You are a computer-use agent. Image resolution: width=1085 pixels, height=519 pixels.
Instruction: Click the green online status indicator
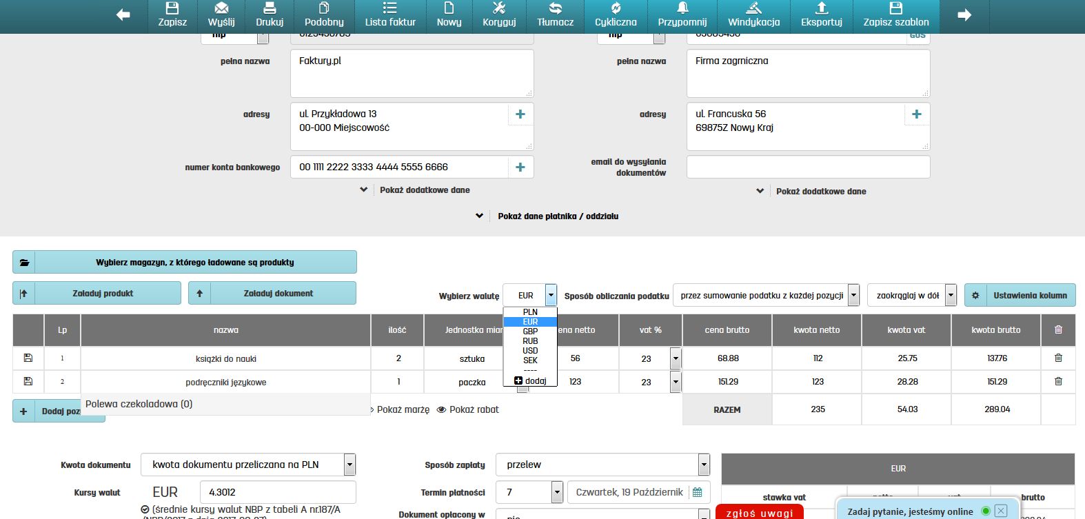tap(986, 511)
